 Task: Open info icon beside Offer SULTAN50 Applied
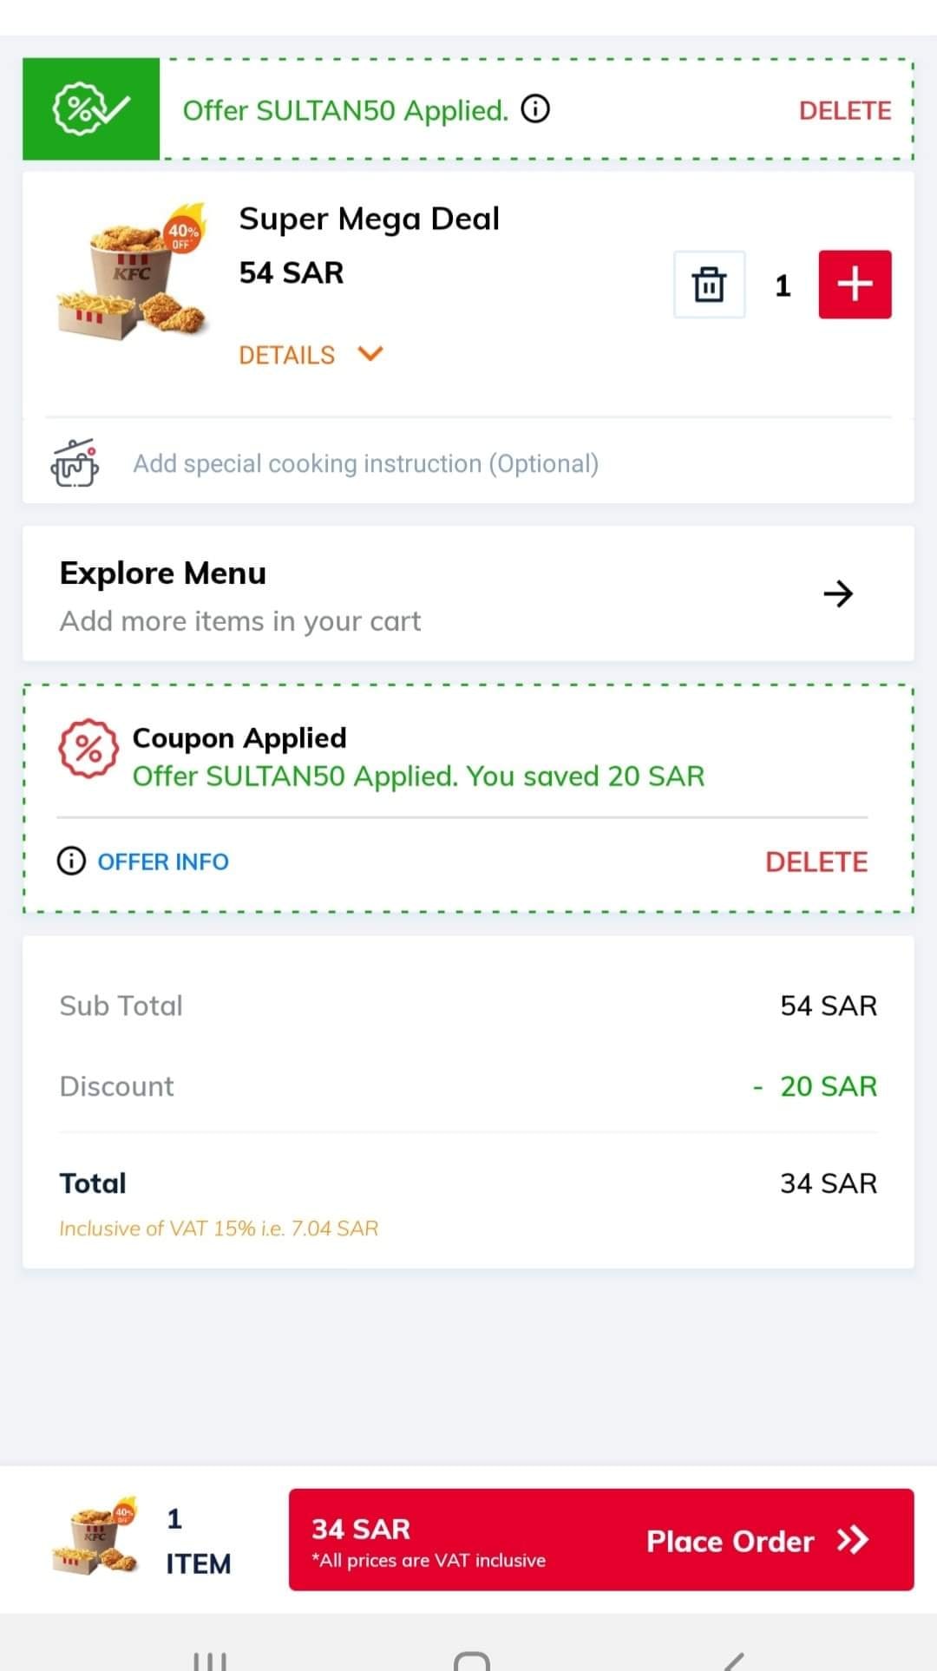(535, 109)
